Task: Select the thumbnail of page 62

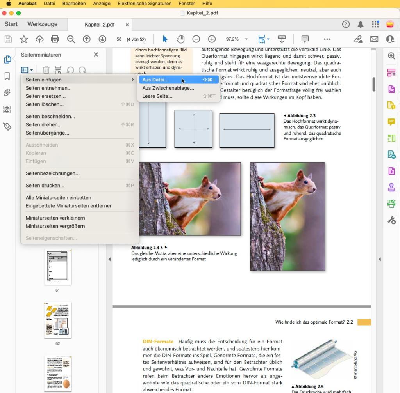Action: 58,320
